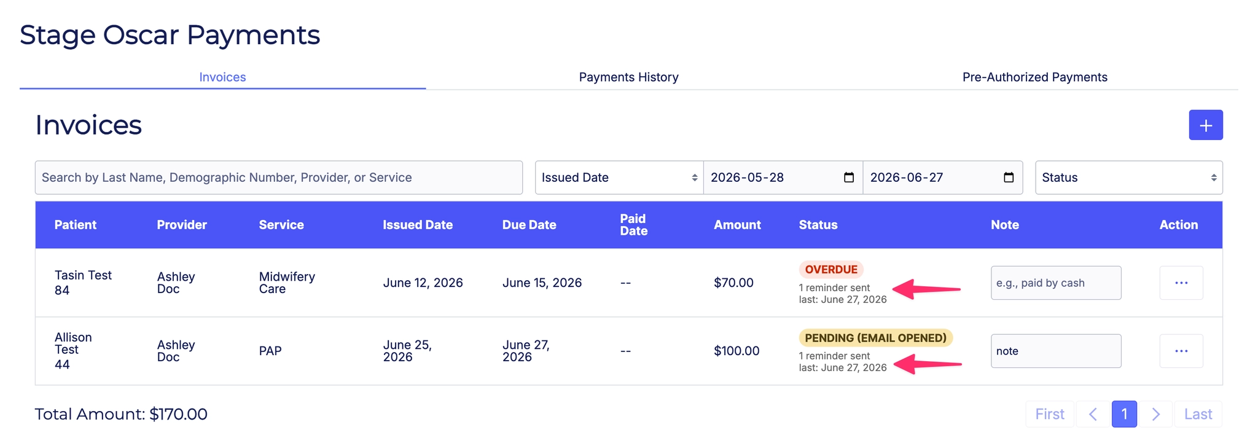This screenshot has height=446, width=1258.
Task: Click the Status column header
Action: coord(818,225)
